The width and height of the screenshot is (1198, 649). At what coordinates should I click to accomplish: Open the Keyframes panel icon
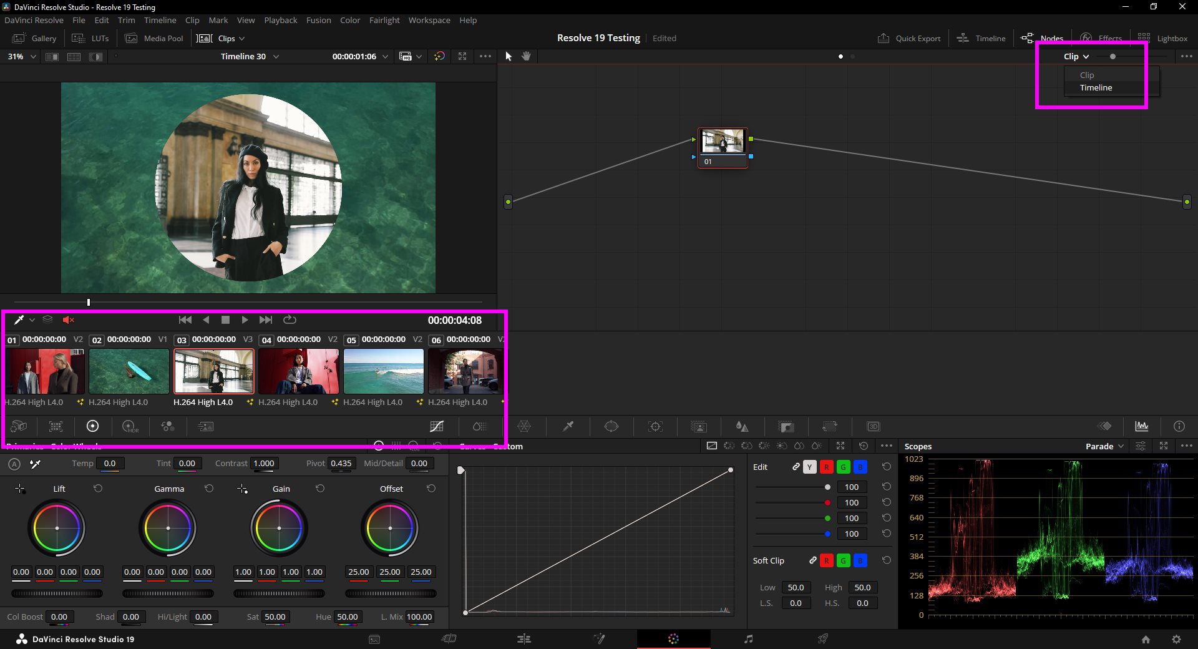tap(1105, 426)
